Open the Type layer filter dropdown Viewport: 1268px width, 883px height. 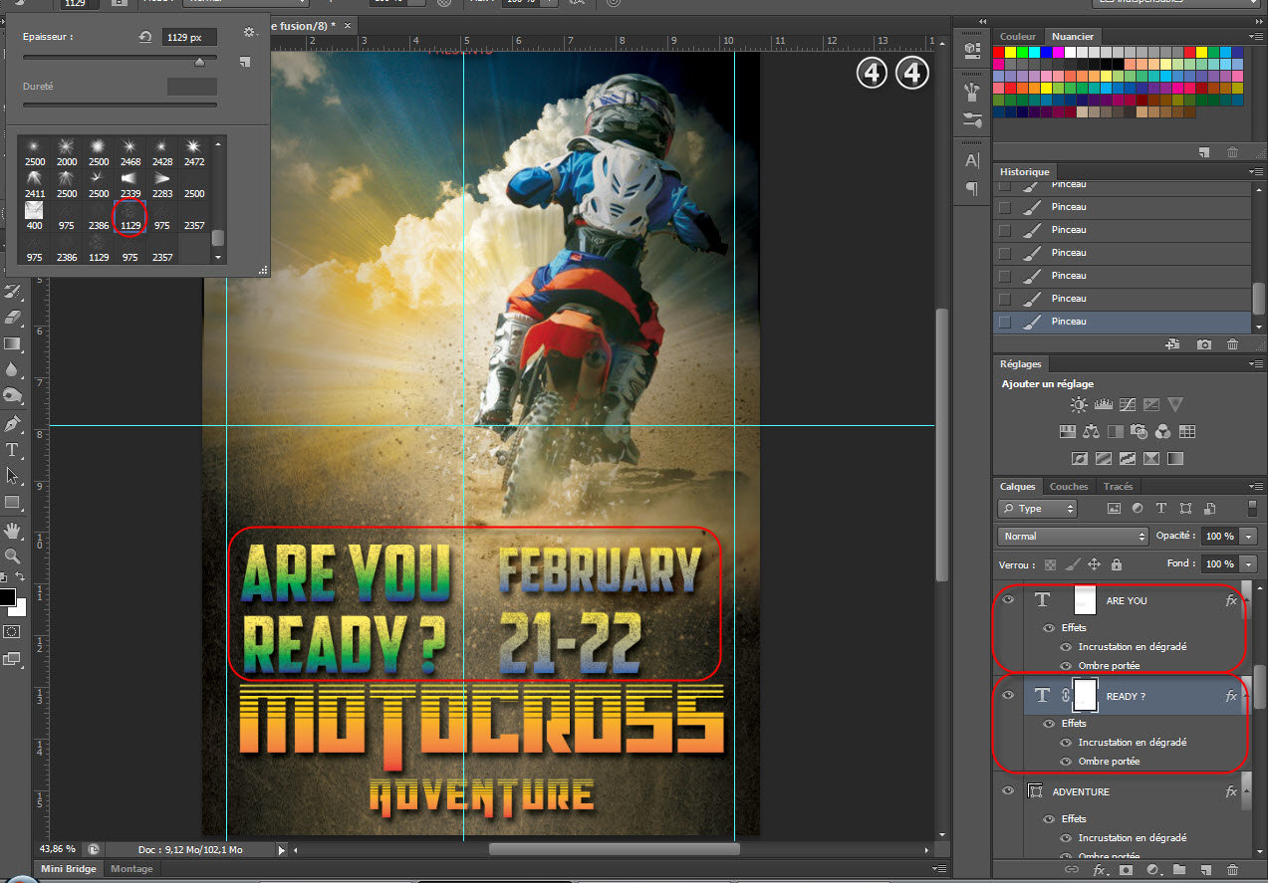point(1038,509)
